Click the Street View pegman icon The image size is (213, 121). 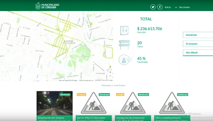point(110,67)
